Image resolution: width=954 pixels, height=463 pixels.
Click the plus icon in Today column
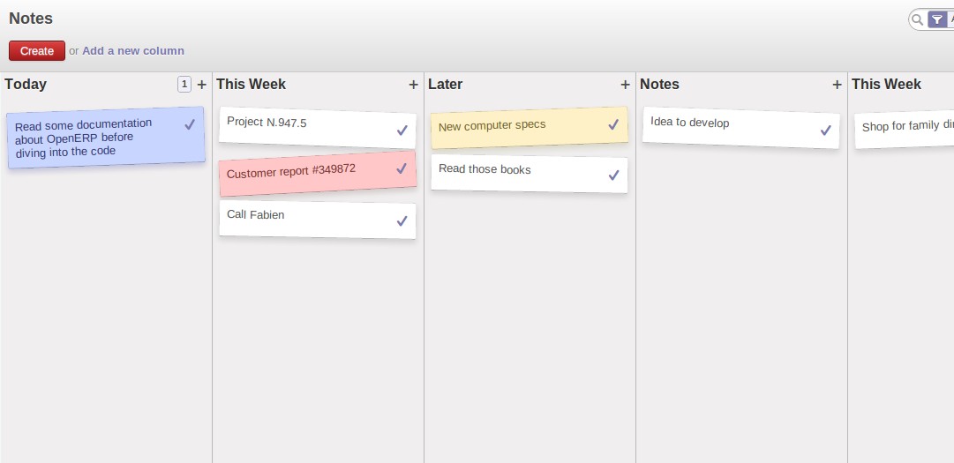pyautogui.click(x=202, y=85)
